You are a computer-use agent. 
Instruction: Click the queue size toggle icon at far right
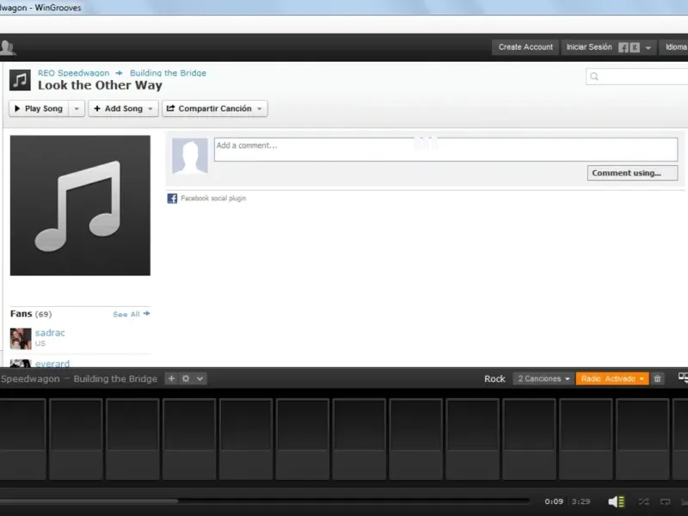pos(683,378)
